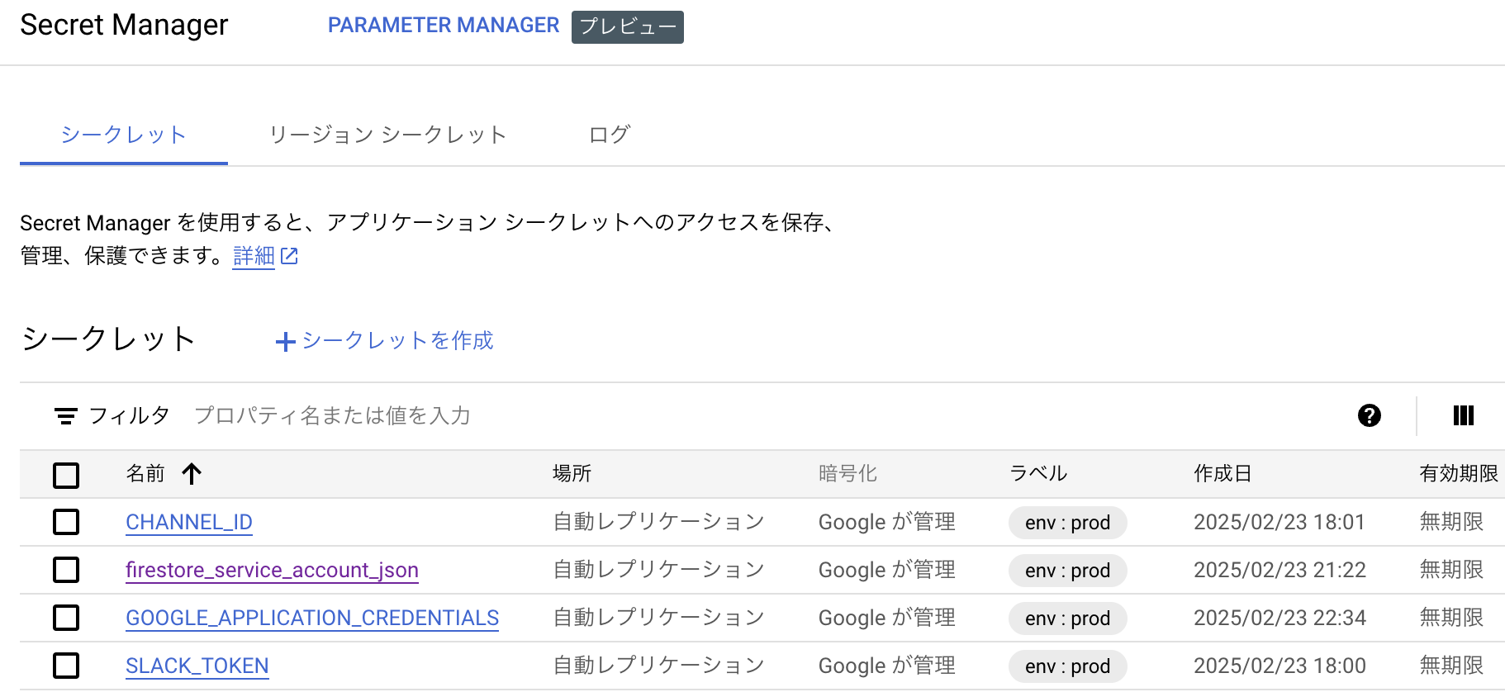
Task: Switch to the リージョン シークレット tab
Action: tap(388, 135)
